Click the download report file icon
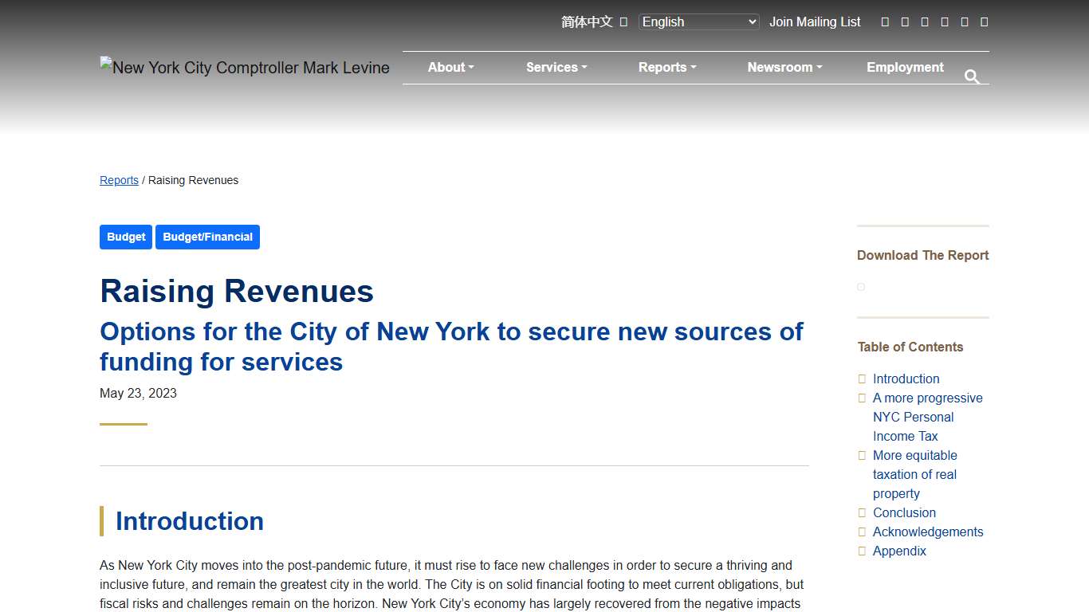Viewport: 1089px width, 612px height. click(x=860, y=286)
